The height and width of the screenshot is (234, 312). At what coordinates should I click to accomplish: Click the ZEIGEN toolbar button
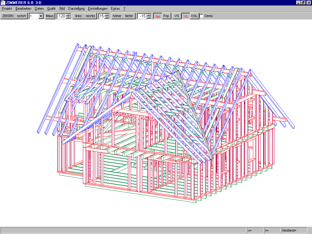click(8, 16)
